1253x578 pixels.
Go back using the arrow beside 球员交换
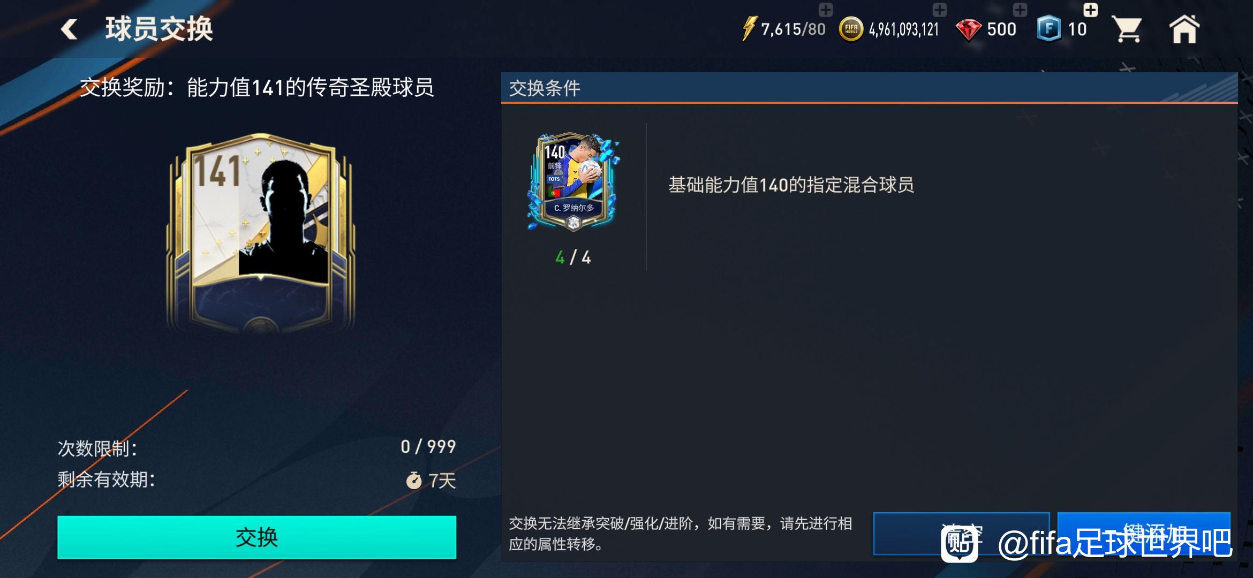[69, 29]
